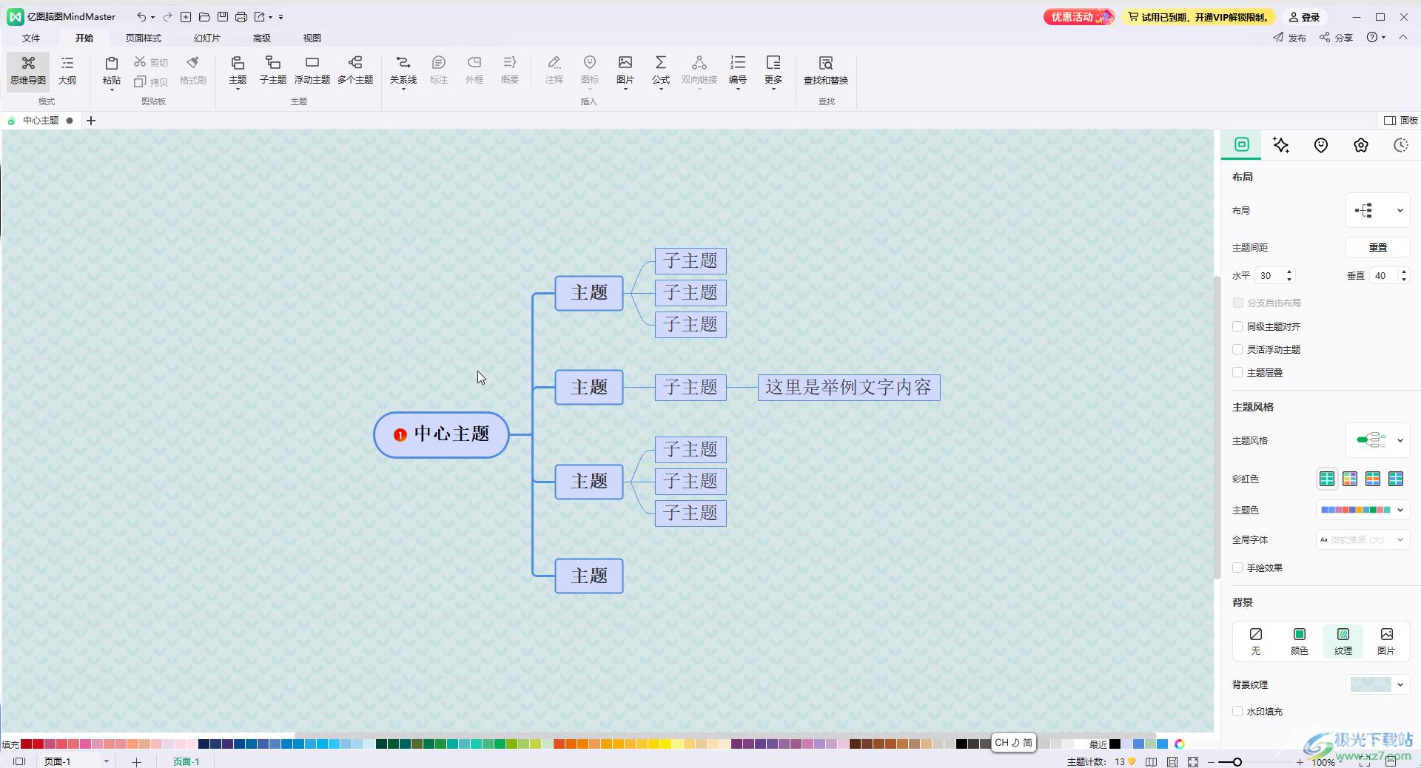This screenshot has height=768, width=1421.
Task: Open find and replace (查找和替换)
Action: coord(826,71)
